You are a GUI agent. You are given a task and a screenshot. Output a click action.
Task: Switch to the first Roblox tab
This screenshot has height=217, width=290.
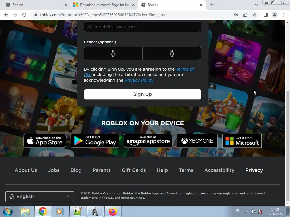(x=35, y=5)
